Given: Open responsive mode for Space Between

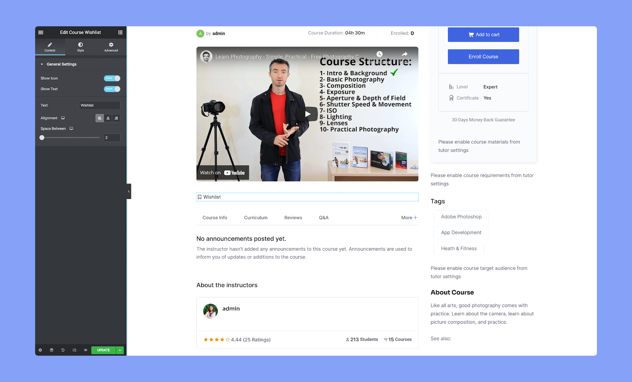Looking at the screenshot, I should [x=71, y=129].
